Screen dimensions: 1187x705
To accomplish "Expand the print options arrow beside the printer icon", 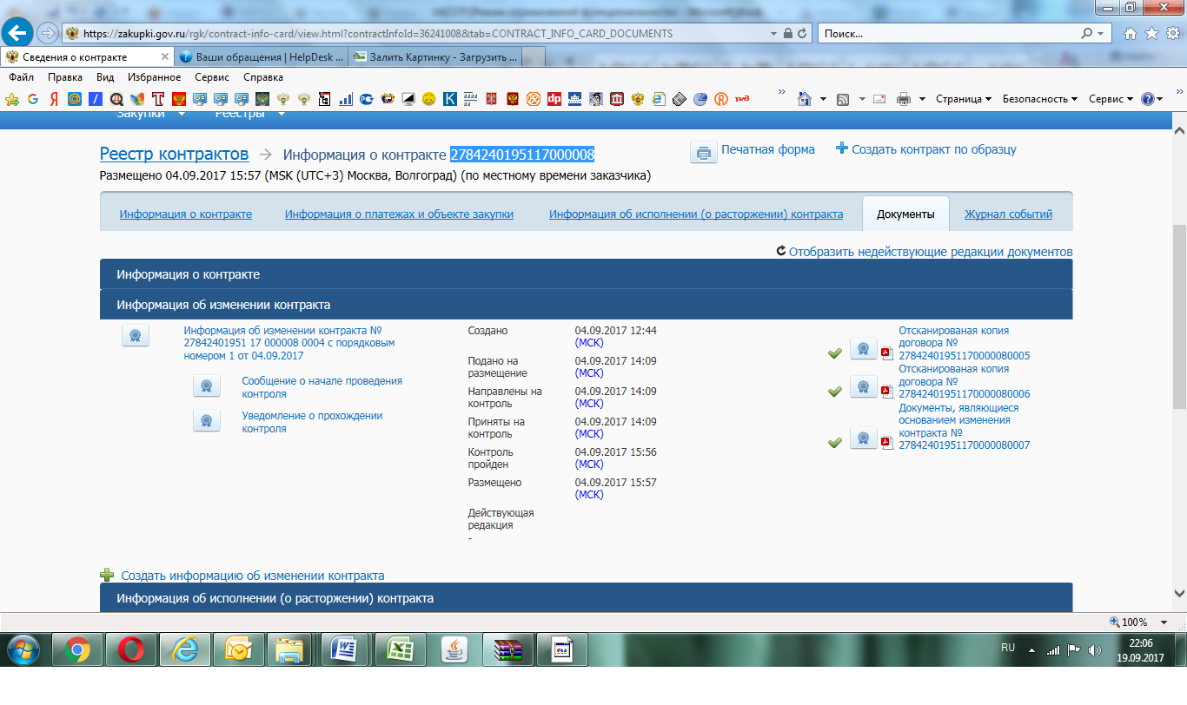I will 922,99.
